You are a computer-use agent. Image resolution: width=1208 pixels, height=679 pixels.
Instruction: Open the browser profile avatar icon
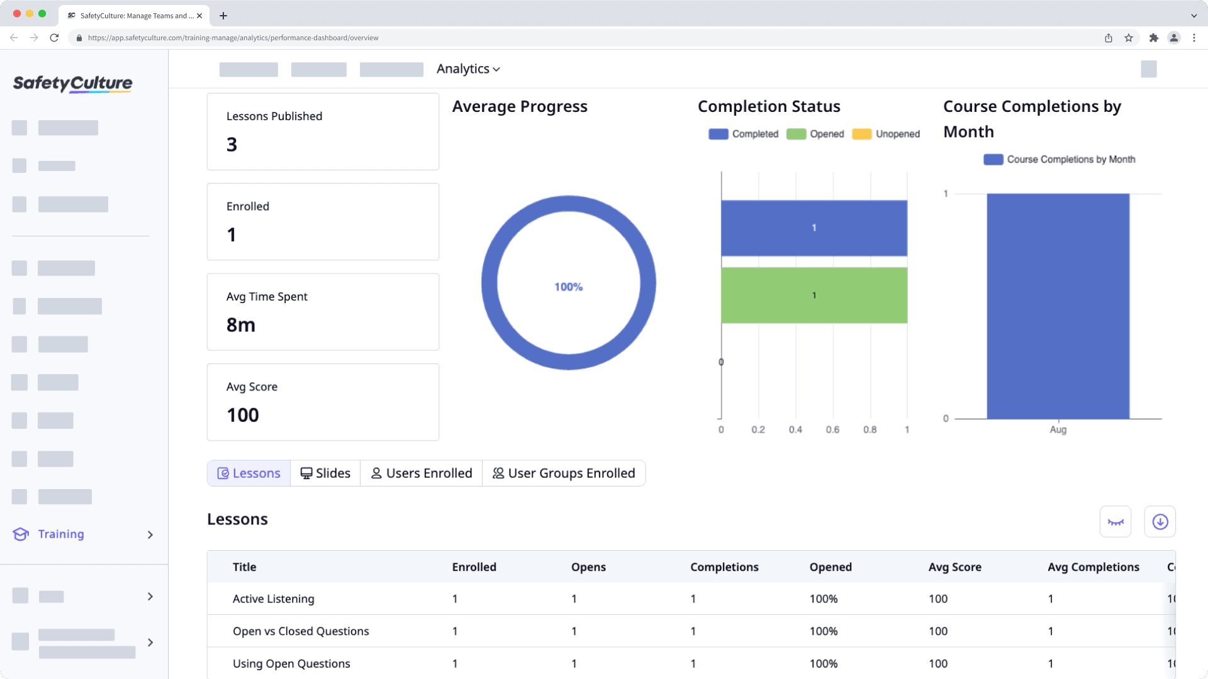click(x=1173, y=38)
